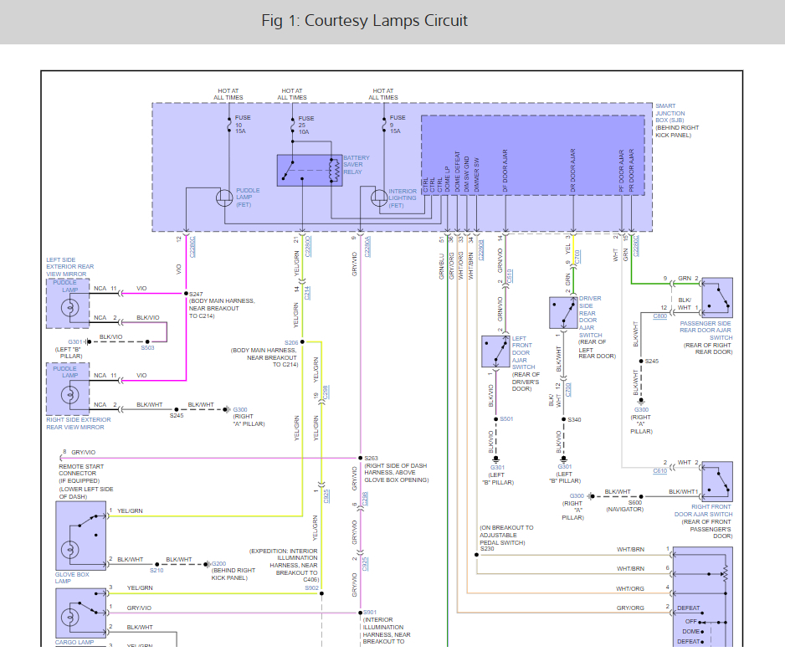The image size is (785, 672).
Task: Open the C2280A connector link
Action: coord(367,246)
